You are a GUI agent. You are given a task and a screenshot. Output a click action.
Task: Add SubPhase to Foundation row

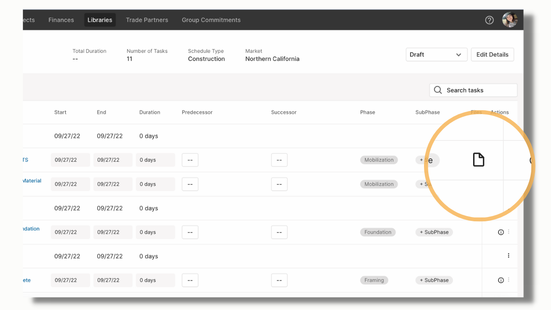click(434, 232)
